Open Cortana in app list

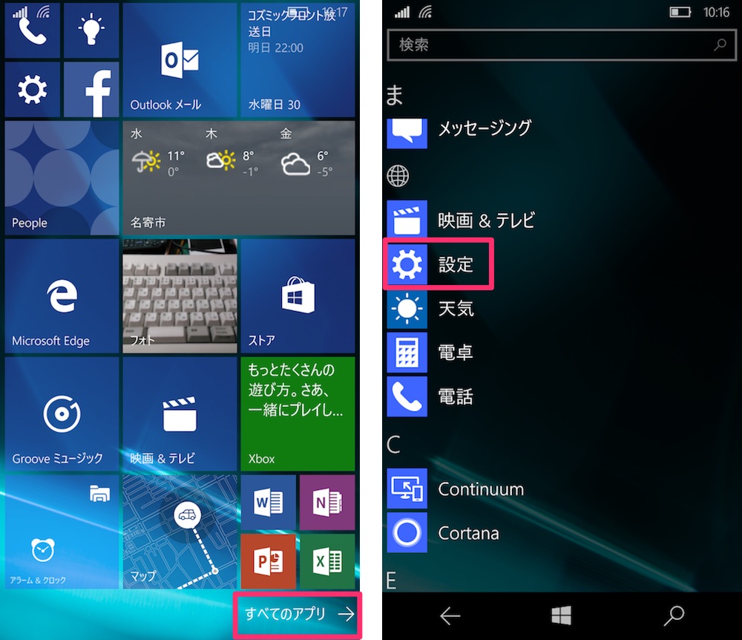point(444,532)
